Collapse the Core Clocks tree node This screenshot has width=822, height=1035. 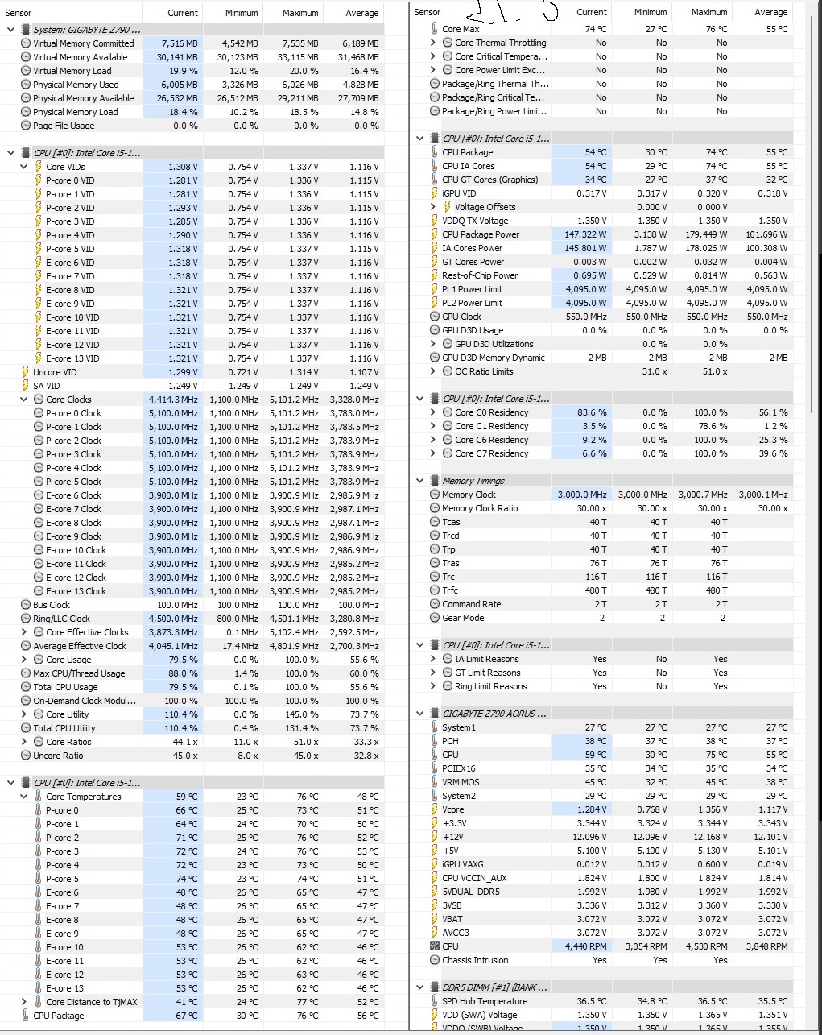coord(23,400)
